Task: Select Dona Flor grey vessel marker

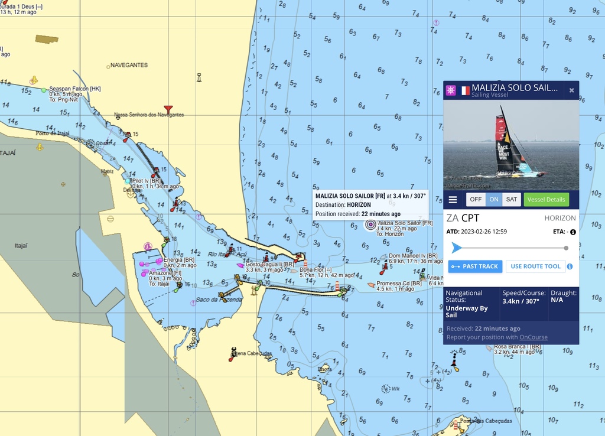Action: (294, 271)
